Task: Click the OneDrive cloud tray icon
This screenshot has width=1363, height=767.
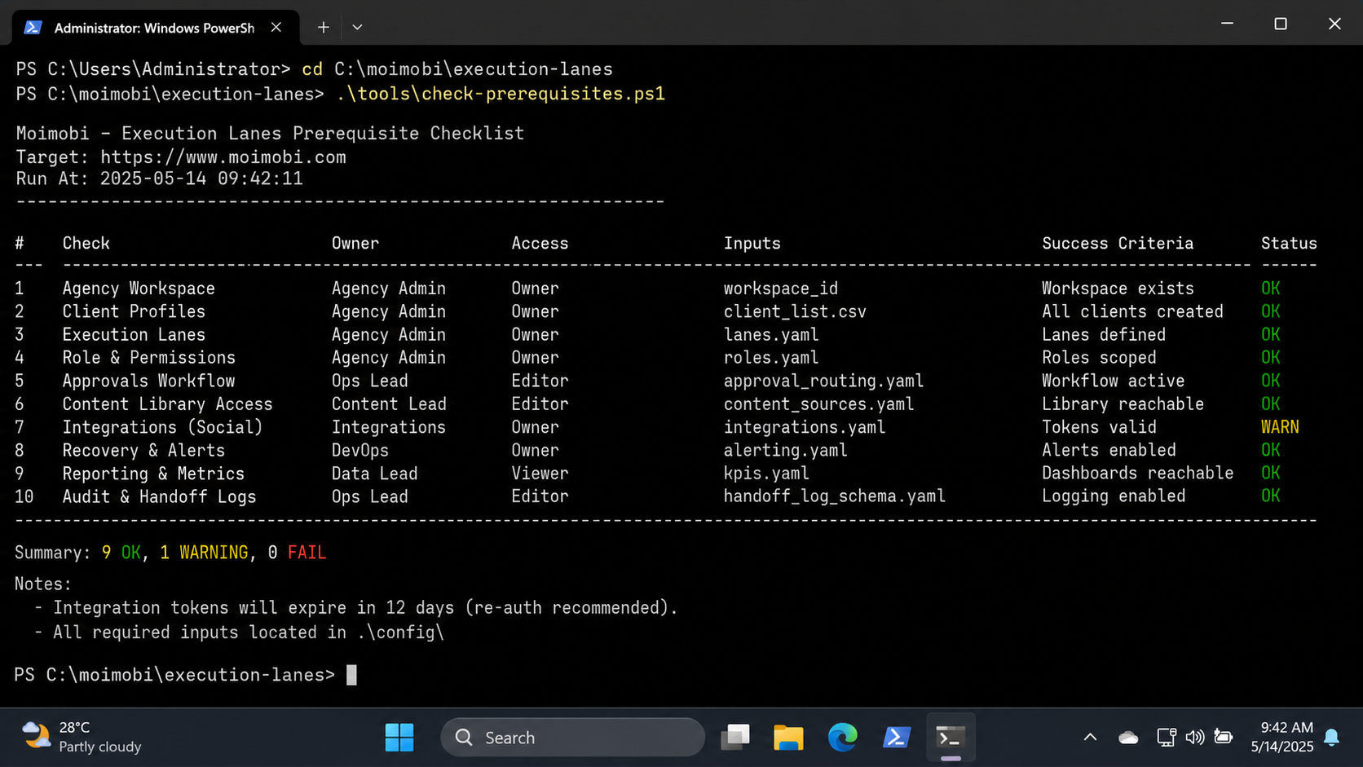Action: point(1128,738)
